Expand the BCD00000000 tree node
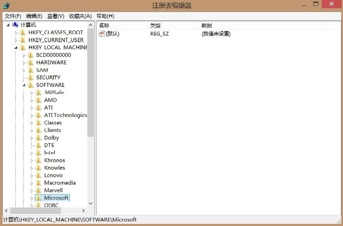 23,55
